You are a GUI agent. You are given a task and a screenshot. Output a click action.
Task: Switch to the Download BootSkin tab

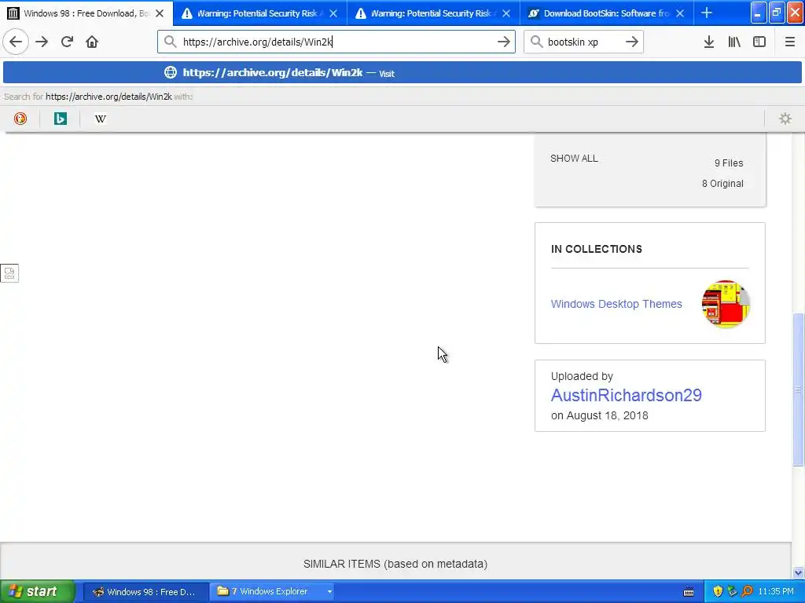(x=607, y=13)
